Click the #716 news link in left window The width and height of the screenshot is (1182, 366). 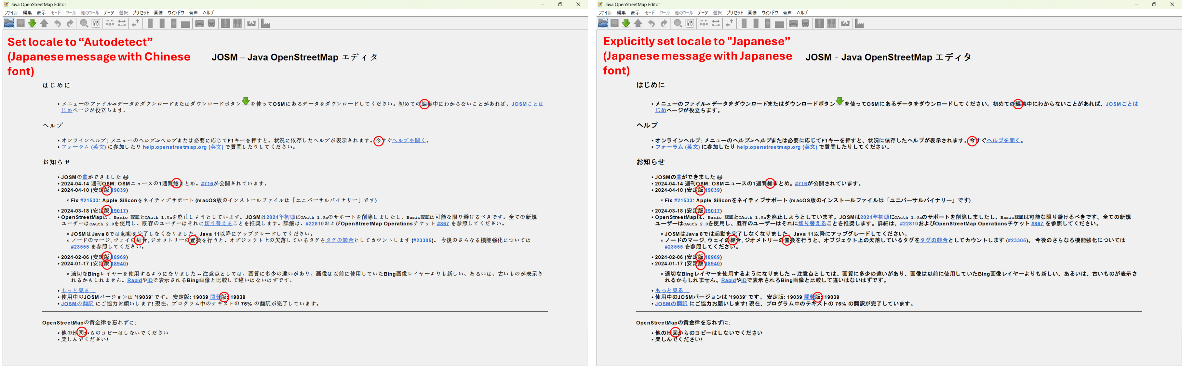tap(208, 184)
